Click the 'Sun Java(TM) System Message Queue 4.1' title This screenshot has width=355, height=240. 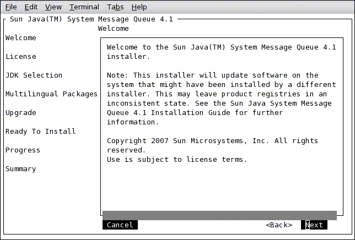tap(92, 19)
